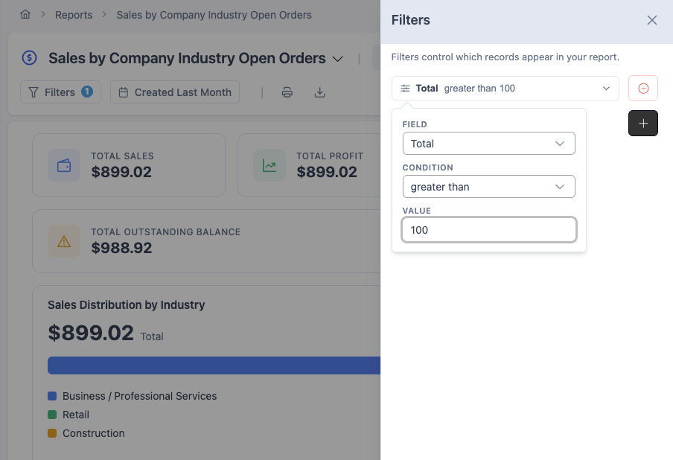
Task: Click the warning icon in Outstanding Balance card
Action: [x=64, y=241]
